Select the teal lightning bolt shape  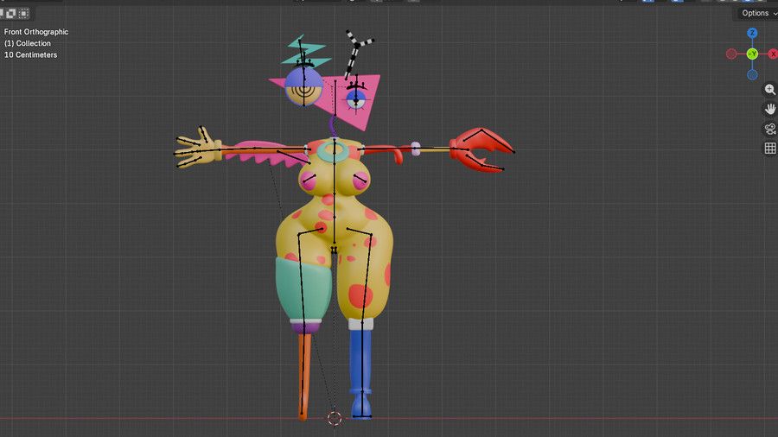point(306,51)
